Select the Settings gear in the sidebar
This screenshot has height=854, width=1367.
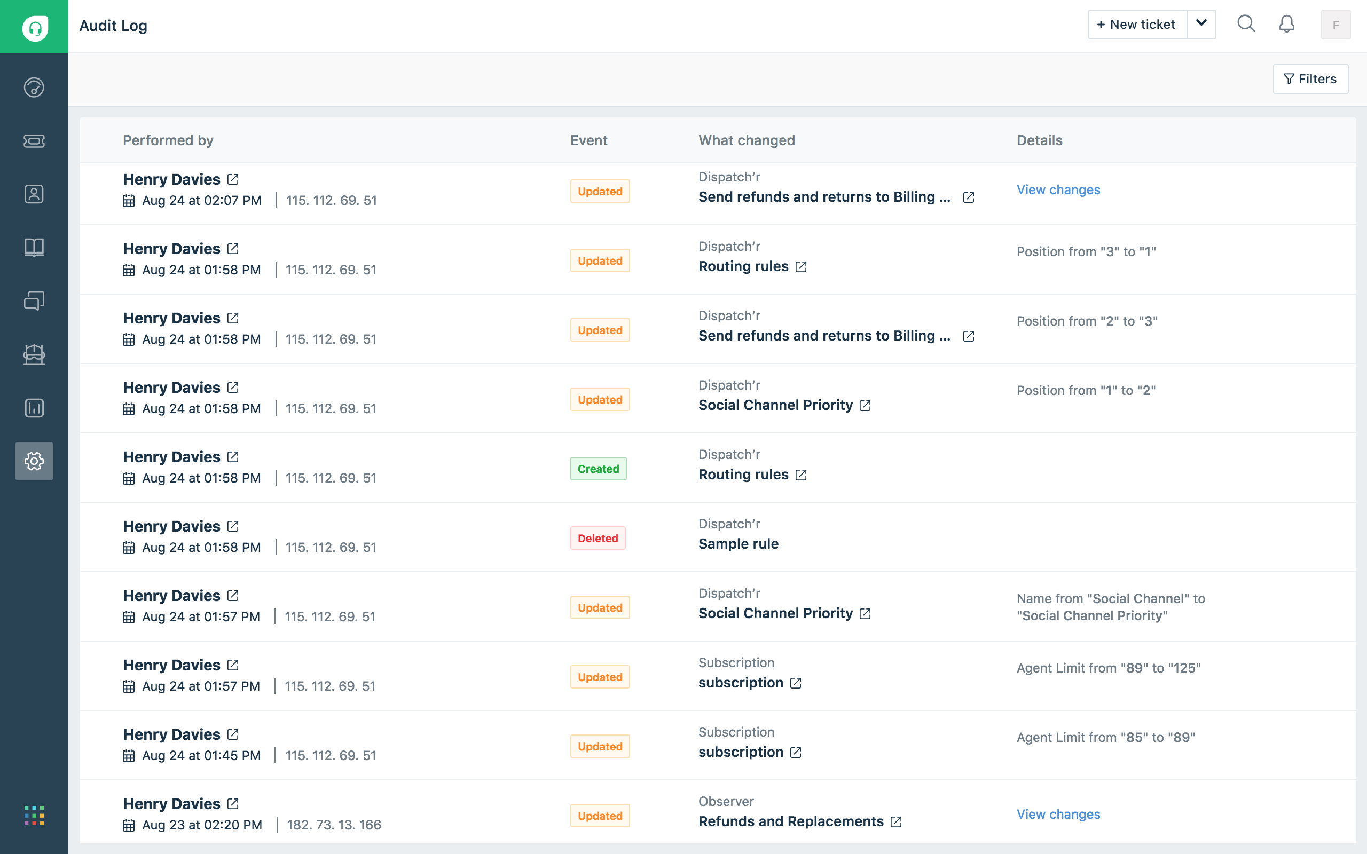(34, 461)
